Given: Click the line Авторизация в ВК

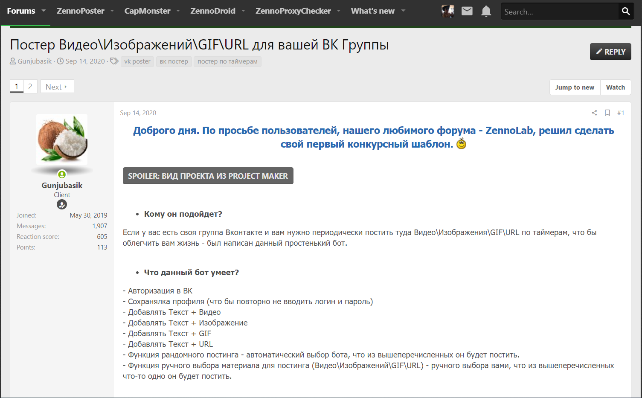Looking at the screenshot, I should pos(158,291).
